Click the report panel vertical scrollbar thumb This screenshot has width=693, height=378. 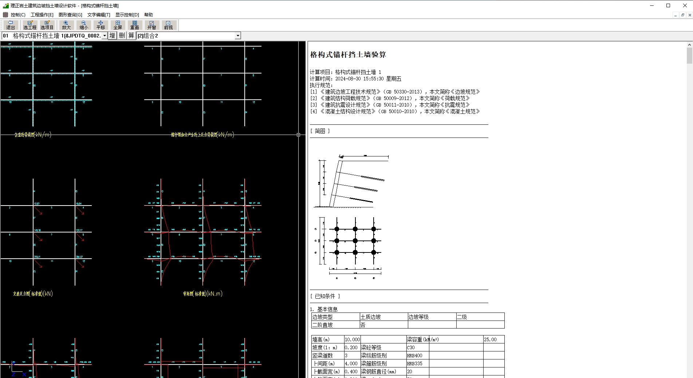click(689, 56)
